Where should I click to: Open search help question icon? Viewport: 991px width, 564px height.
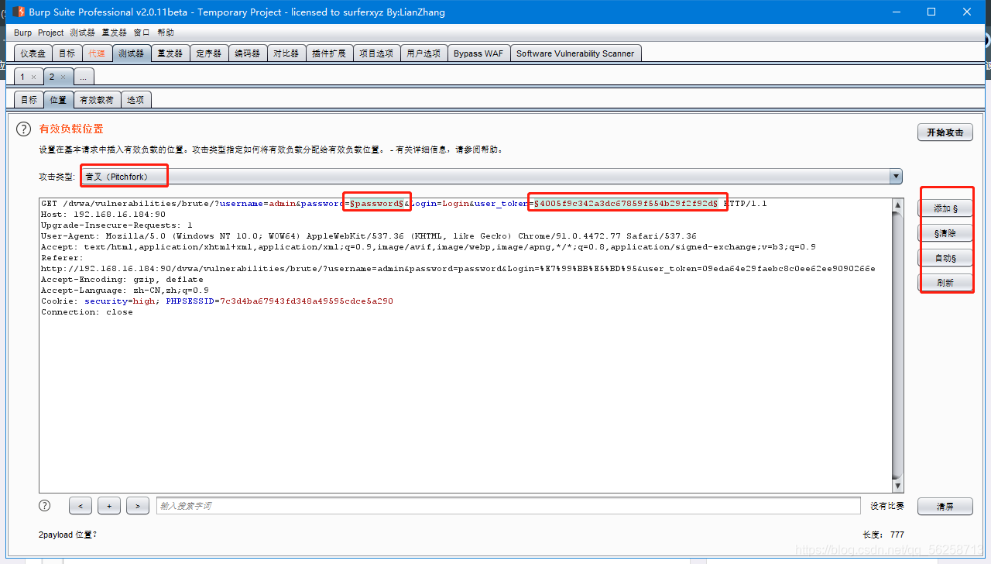(x=45, y=505)
